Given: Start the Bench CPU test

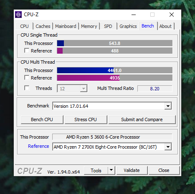Looking at the screenshot, I should (x=42, y=119).
